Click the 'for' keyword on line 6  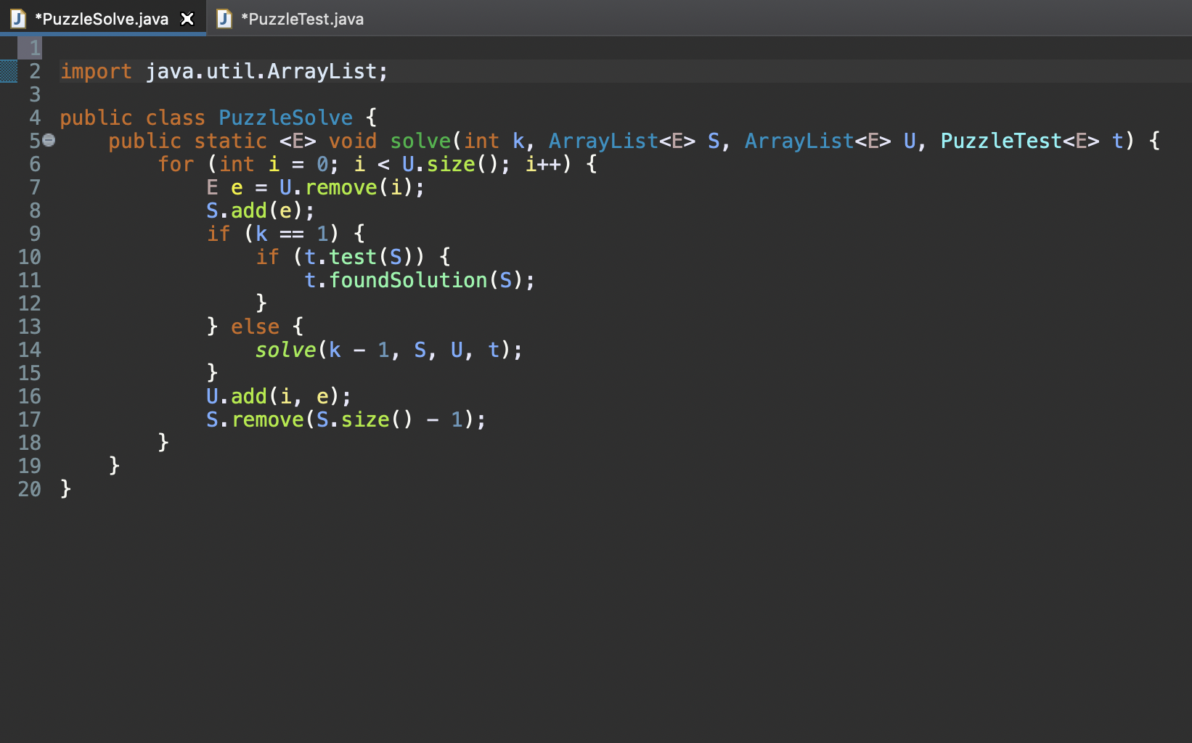(x=176, y=164)
